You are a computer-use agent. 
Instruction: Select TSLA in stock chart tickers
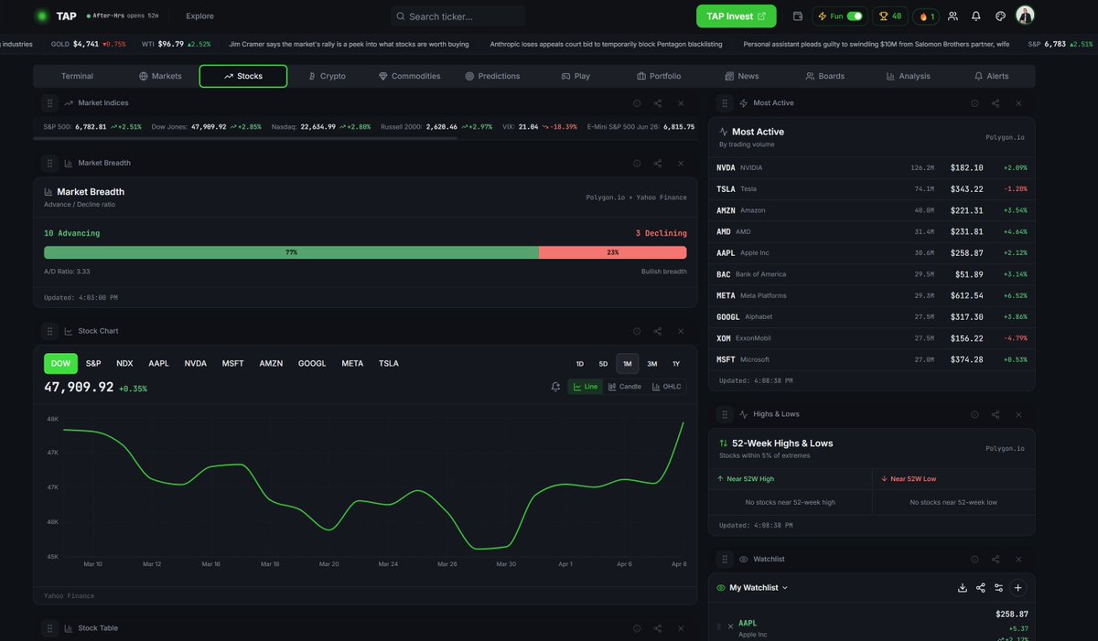389,364
